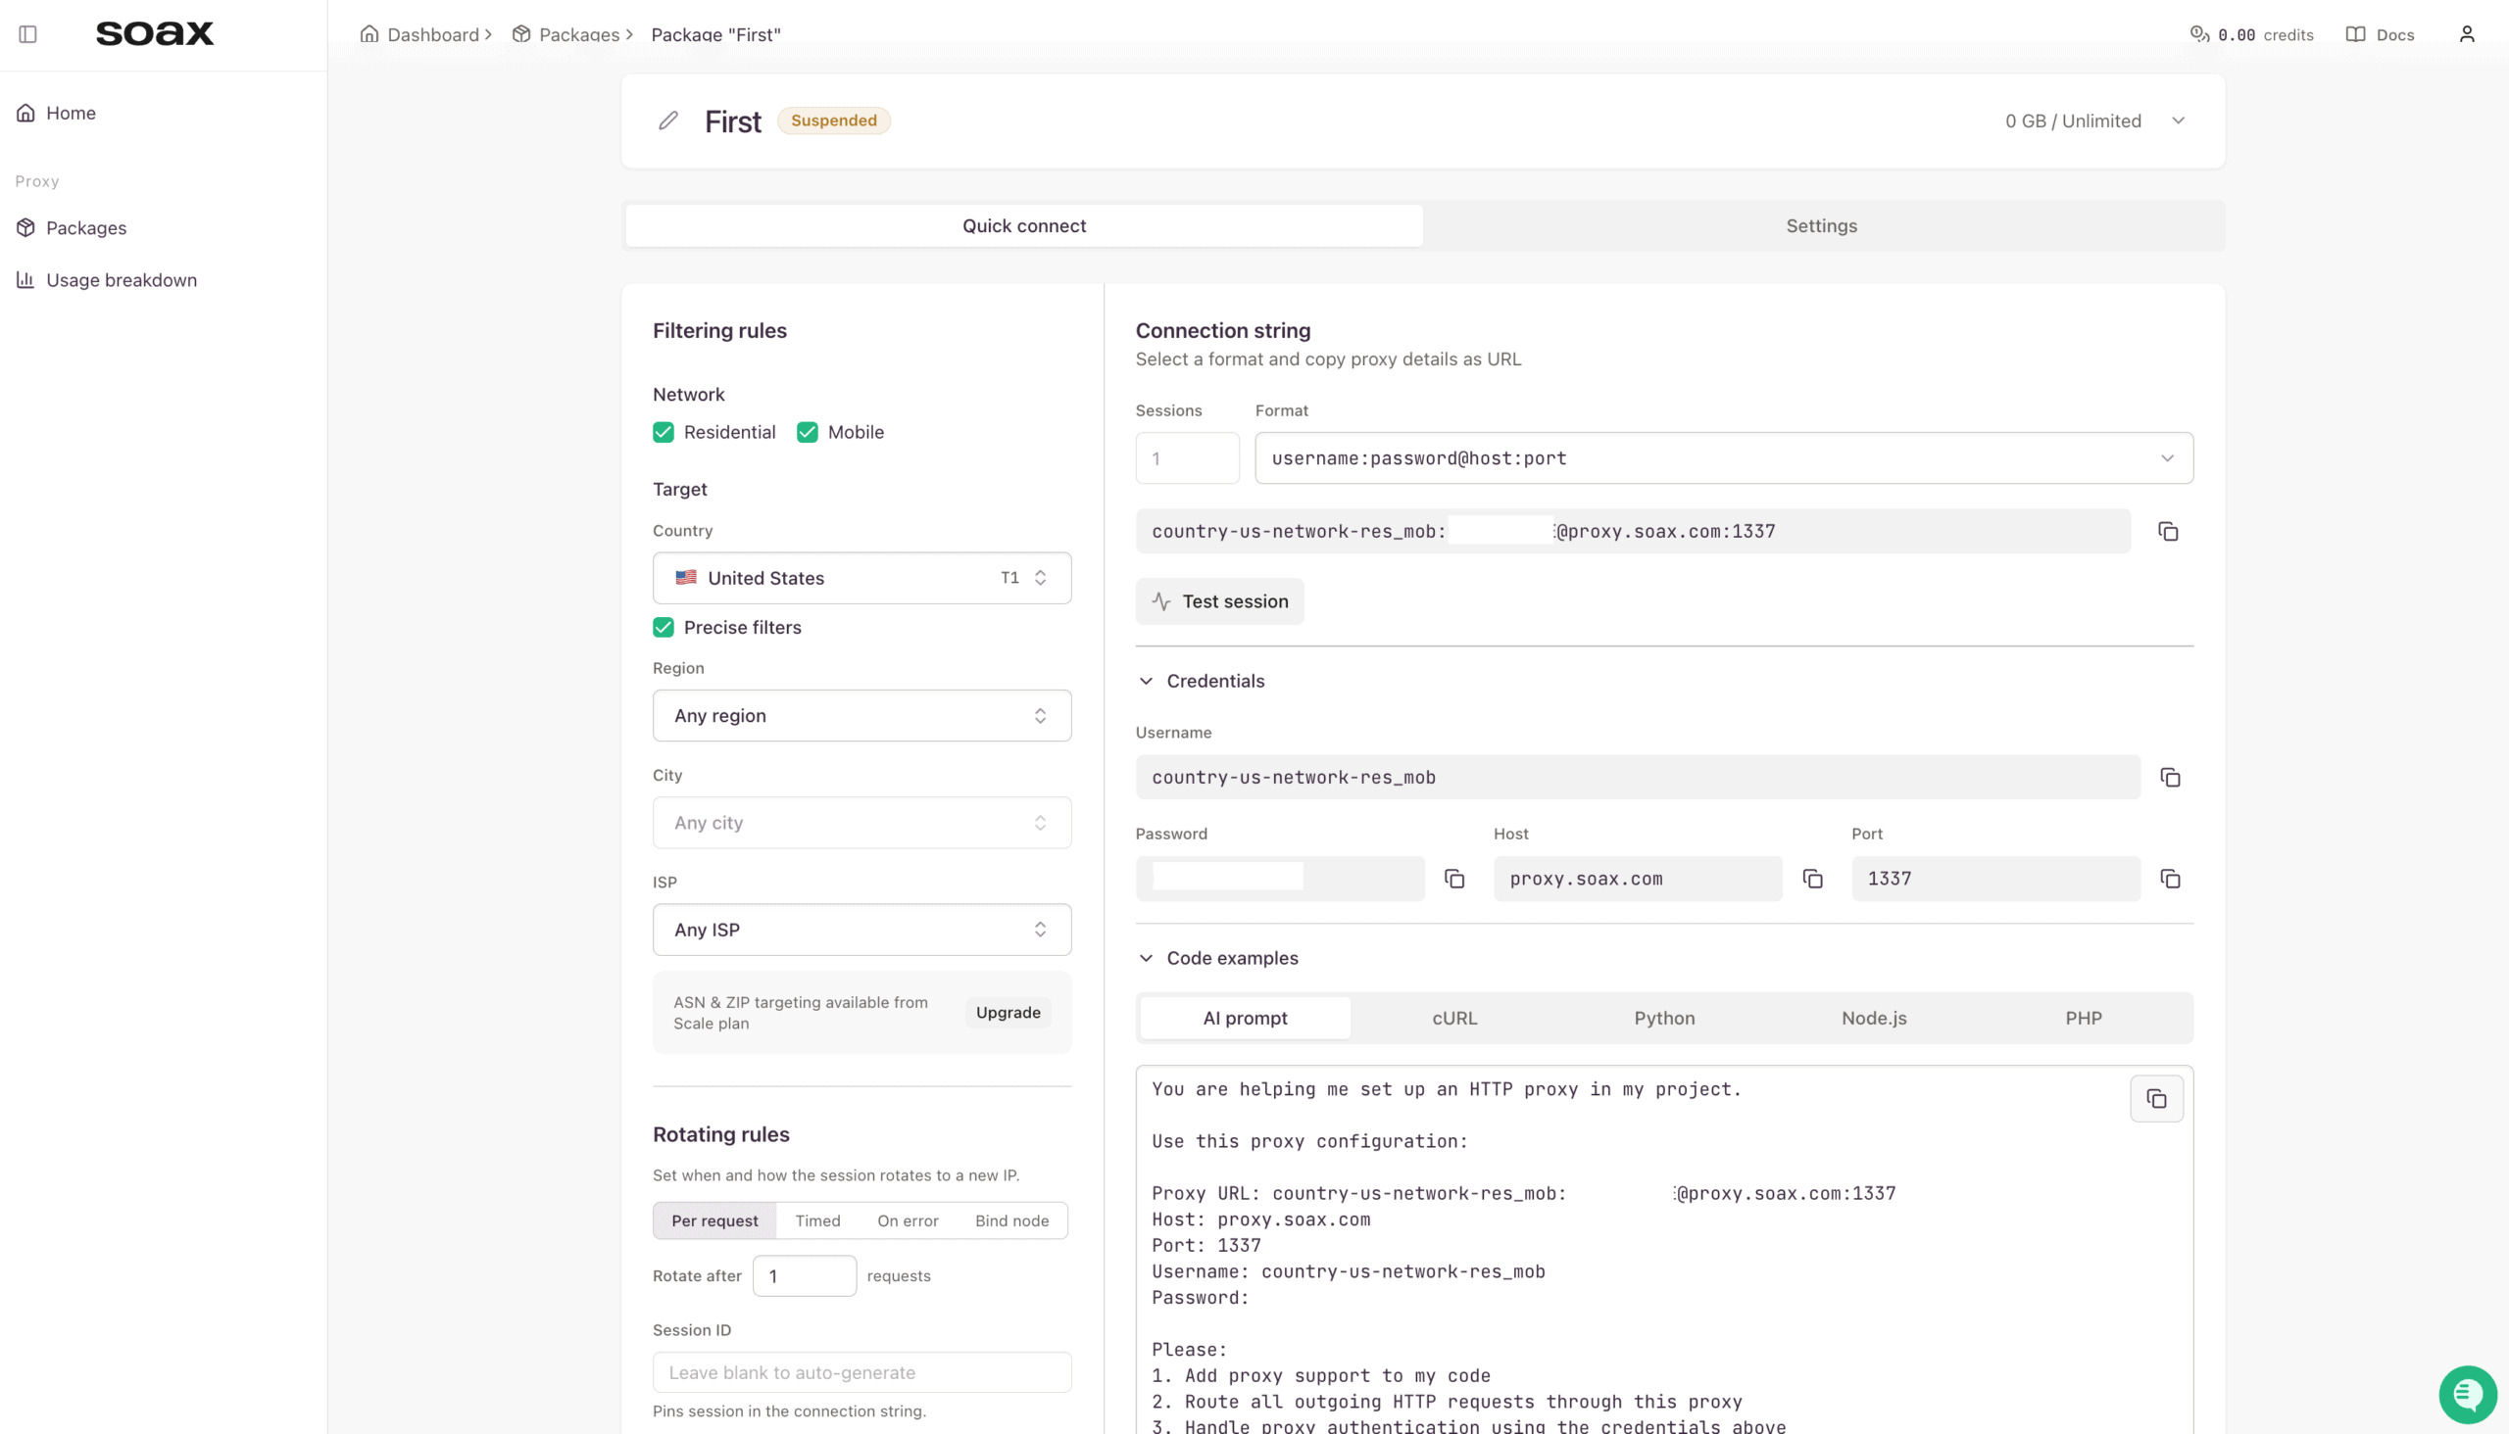The image size is (2509, 1434).
Task: Open the Any region dropdown
Action: click(x=861, y=716)
